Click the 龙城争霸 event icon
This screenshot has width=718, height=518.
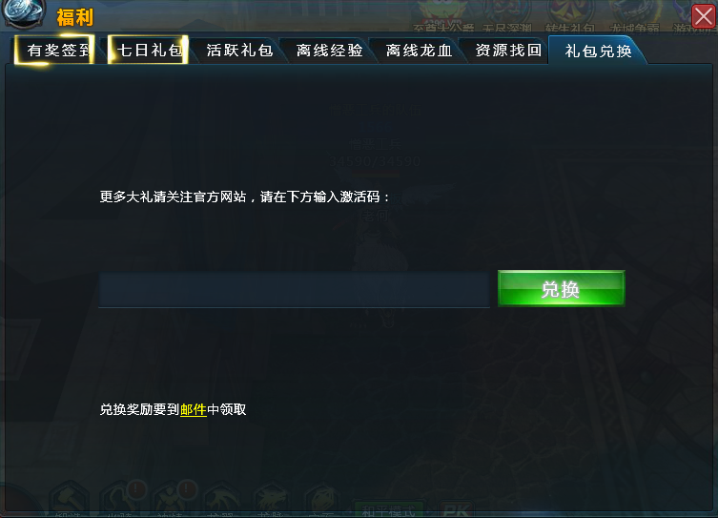tap(634, 16)
